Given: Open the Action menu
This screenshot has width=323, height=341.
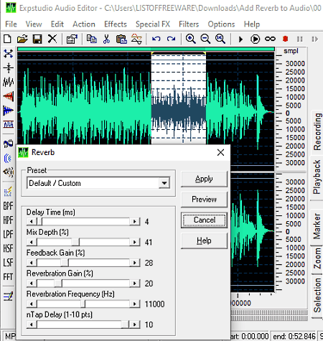Looking at the screenshot, I should tap(84, 24).
